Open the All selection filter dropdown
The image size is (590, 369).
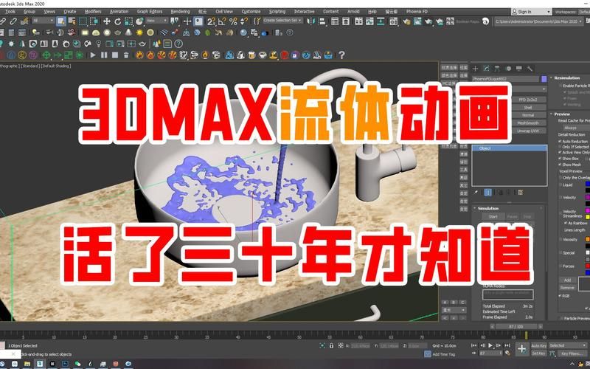tap(43, 21)
